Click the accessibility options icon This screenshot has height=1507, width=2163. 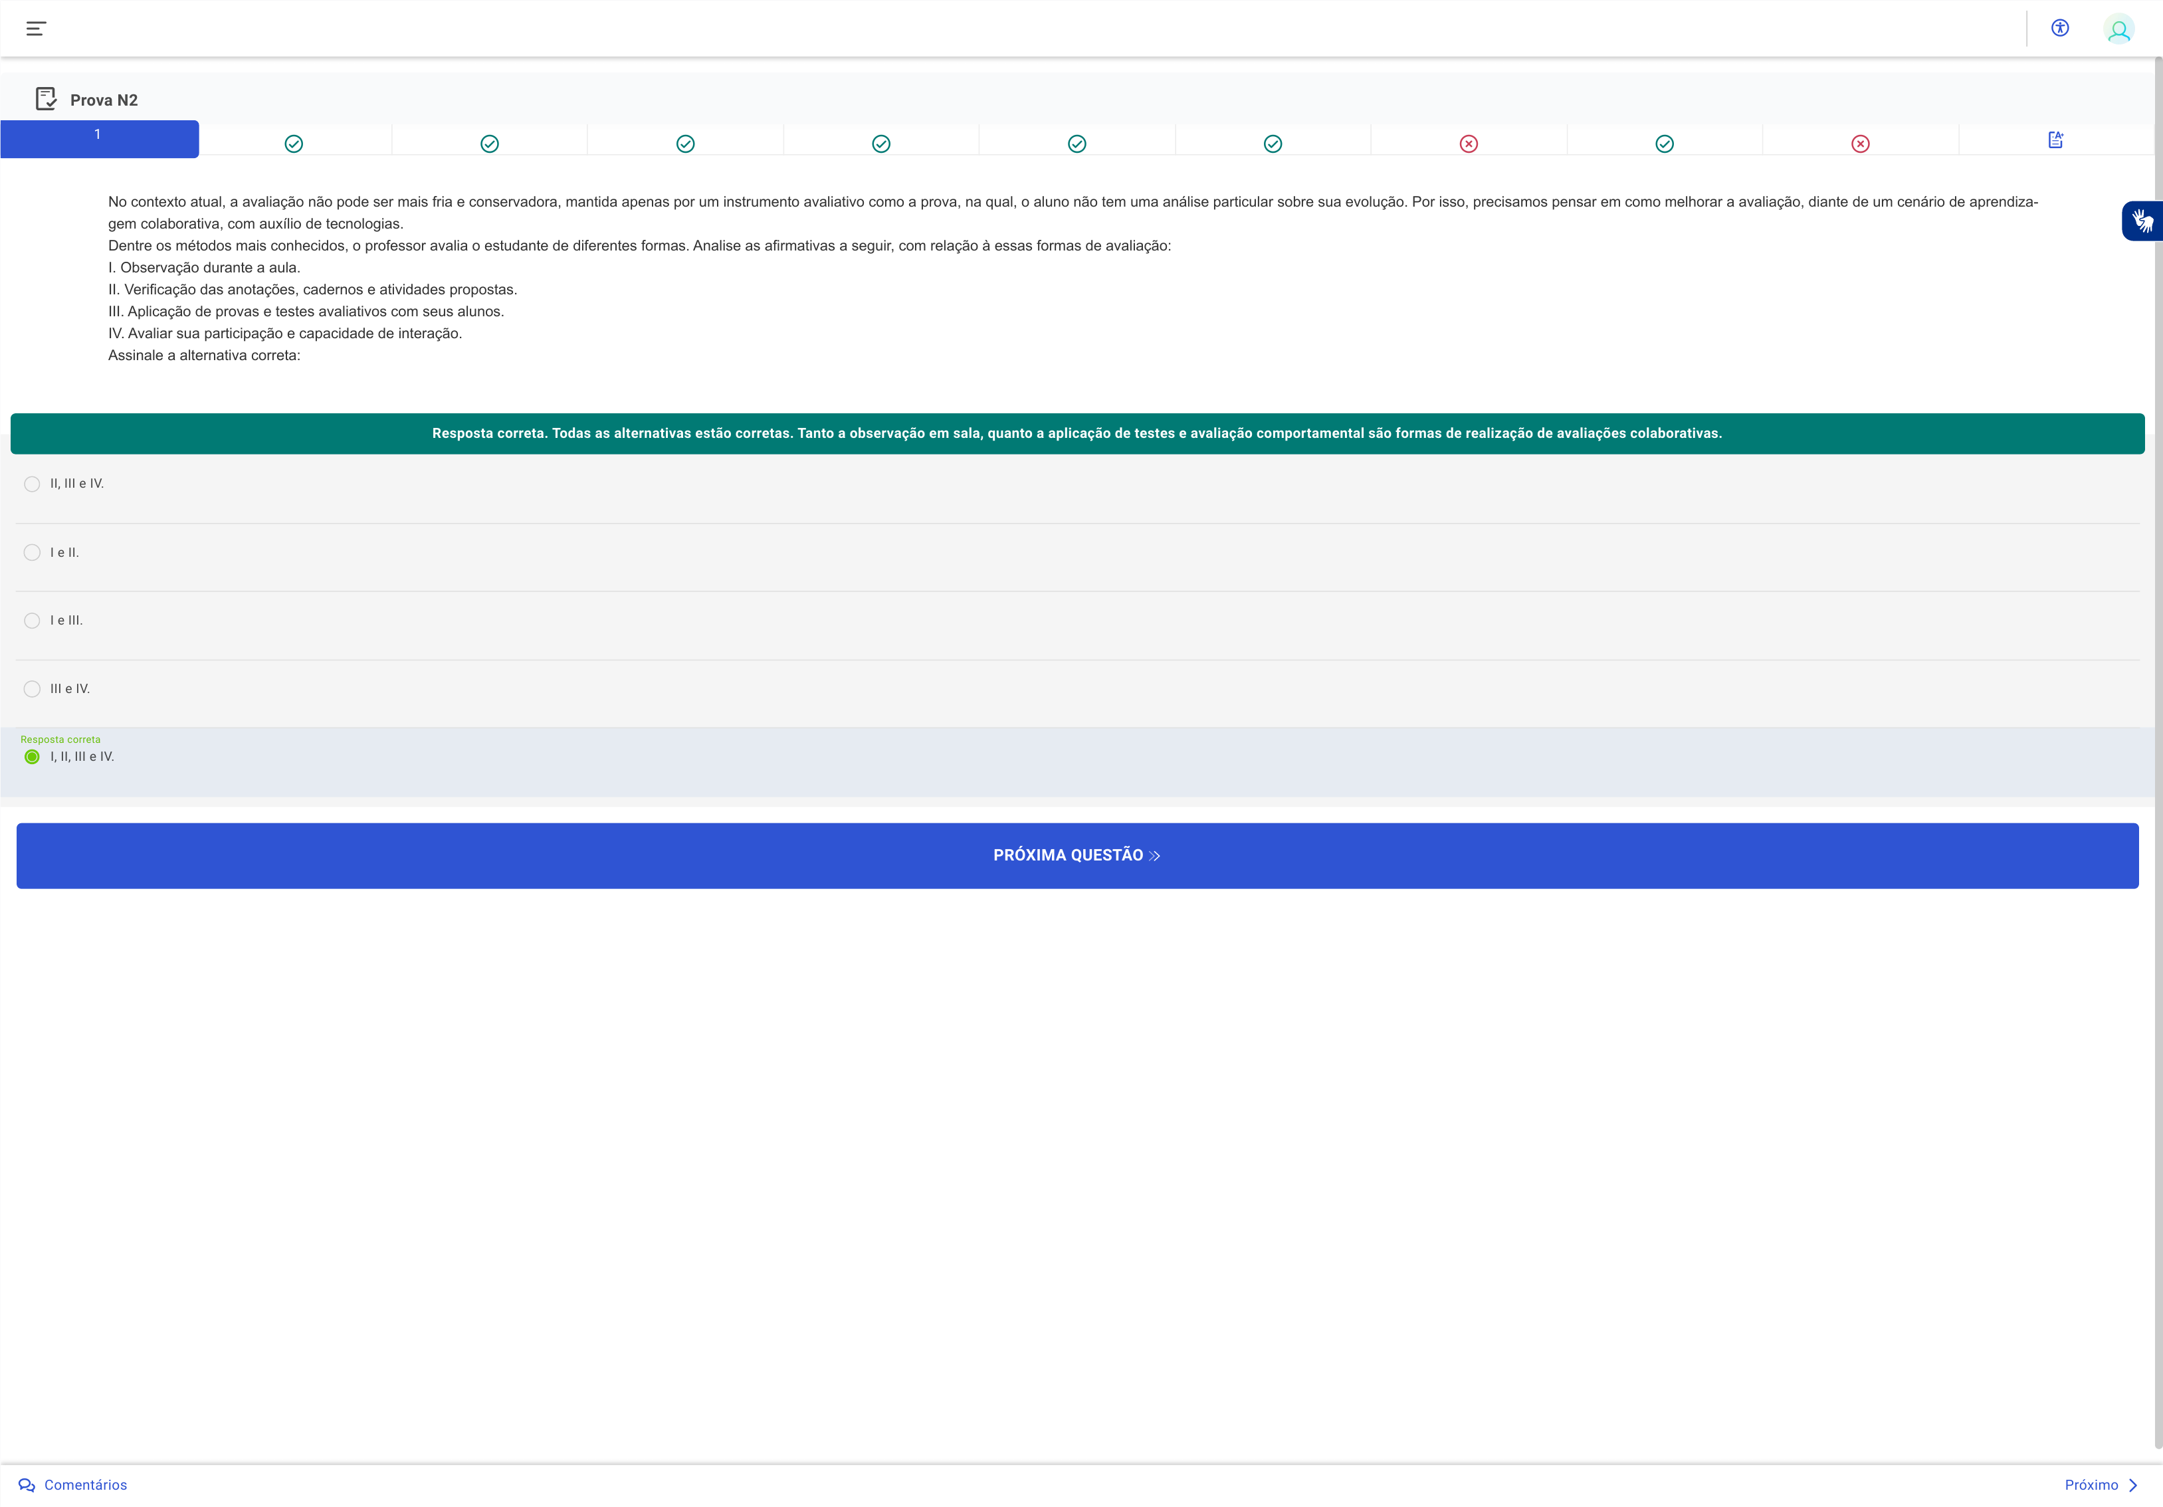tap(2059, 29)
